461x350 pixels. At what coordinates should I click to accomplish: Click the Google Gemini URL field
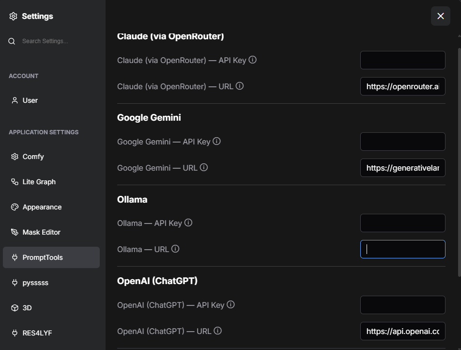[403, 168]
